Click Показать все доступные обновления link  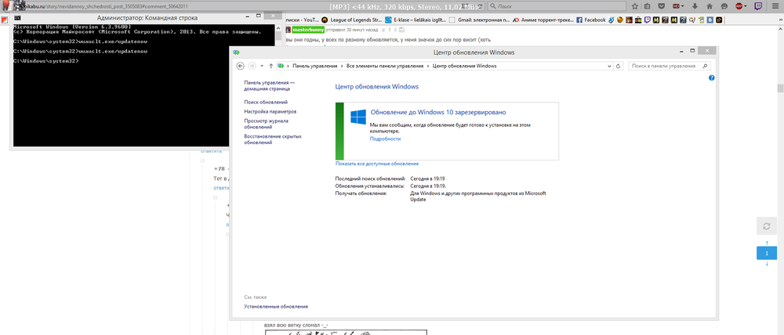(x=376, y=164)
